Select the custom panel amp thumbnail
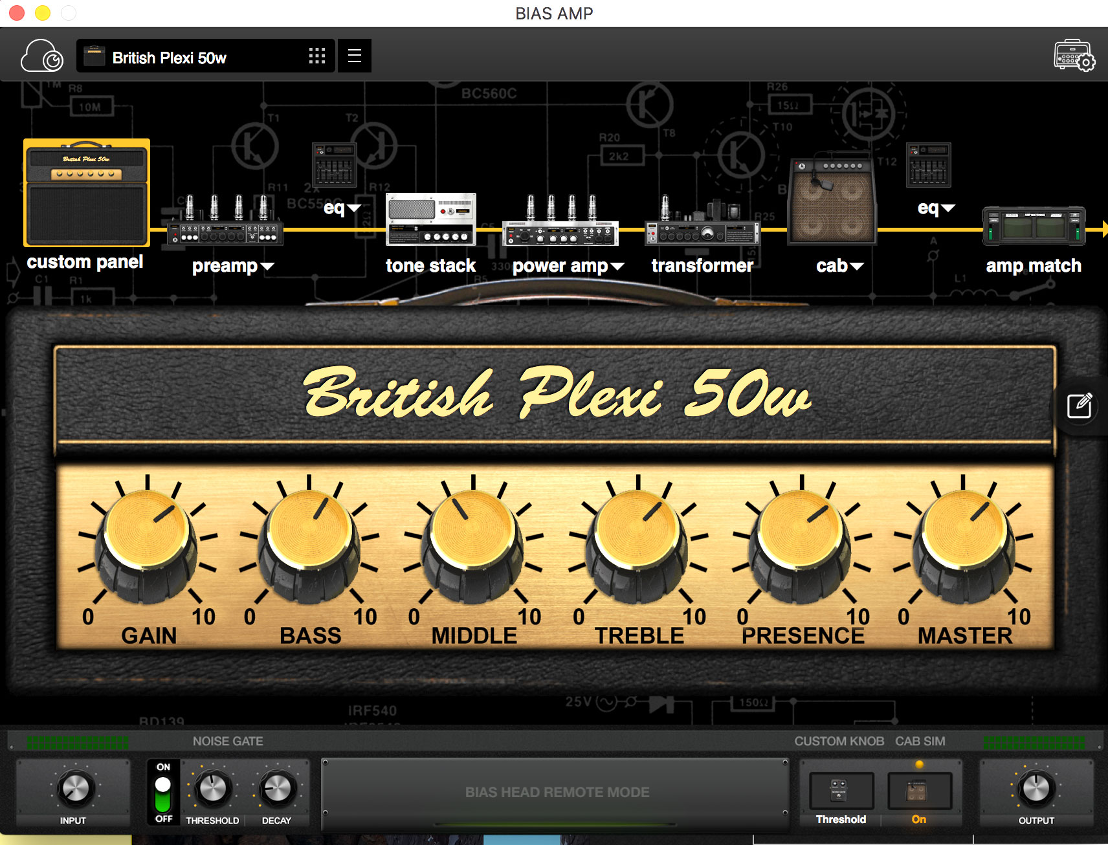The width and height of the screenshot is (1108, 845). tap(87, 193)
